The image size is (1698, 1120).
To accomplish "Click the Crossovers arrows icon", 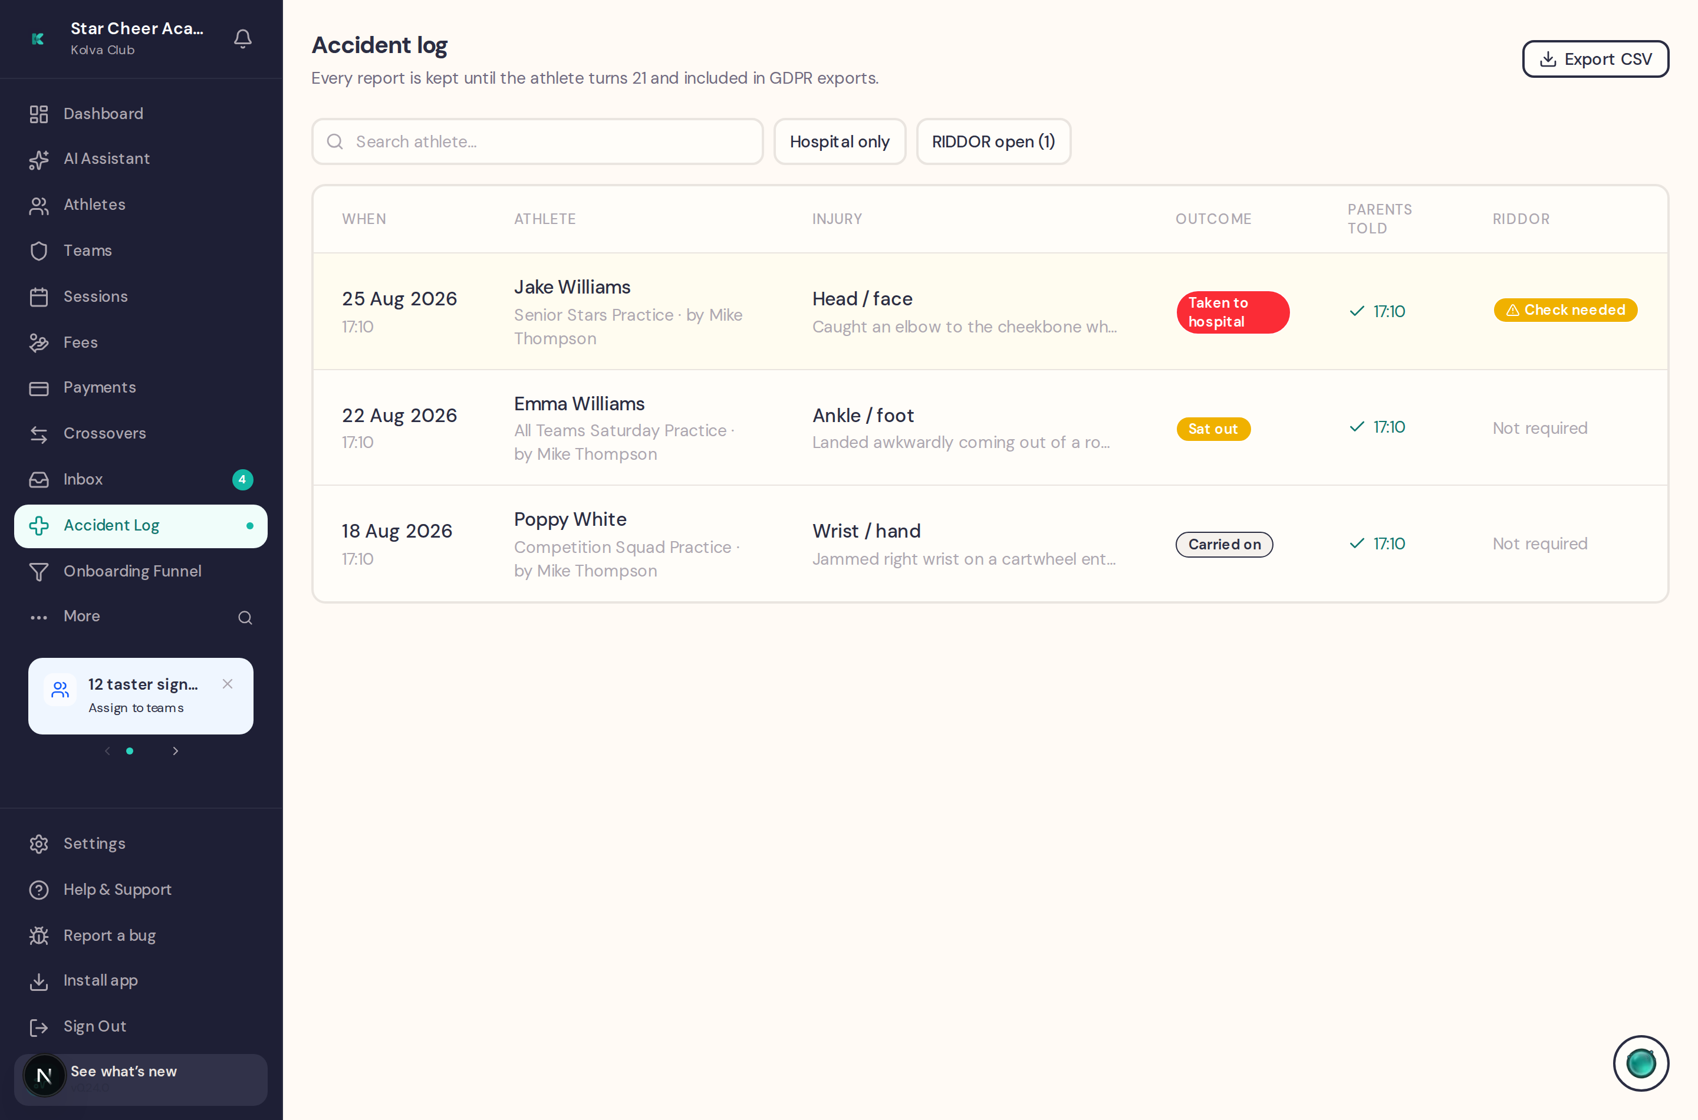I will [x=38, y=434].
